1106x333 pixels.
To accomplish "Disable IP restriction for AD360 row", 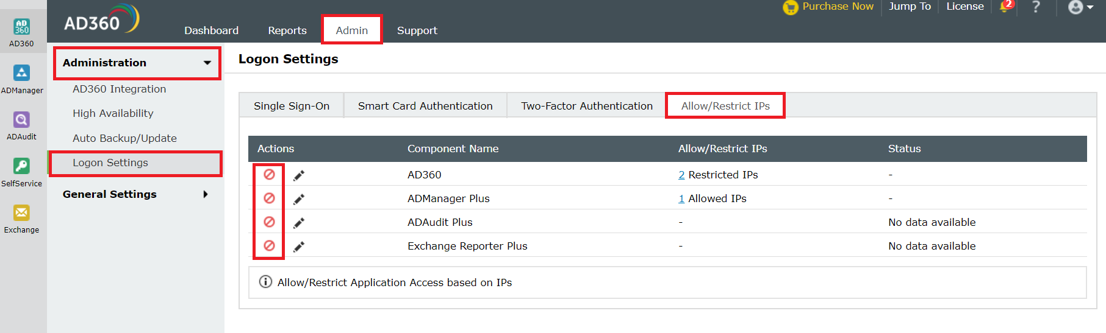I will tap(269, 175).
